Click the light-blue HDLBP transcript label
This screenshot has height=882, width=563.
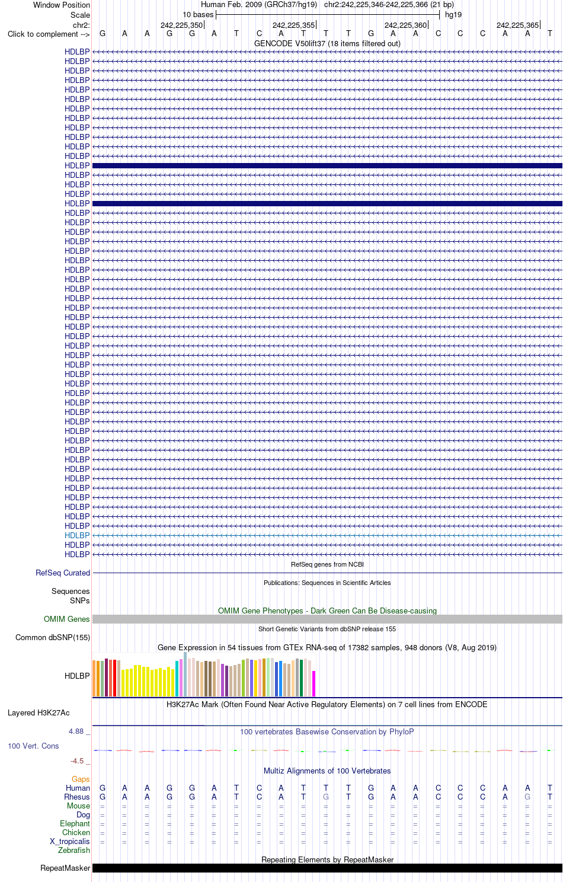coord(77,535)
